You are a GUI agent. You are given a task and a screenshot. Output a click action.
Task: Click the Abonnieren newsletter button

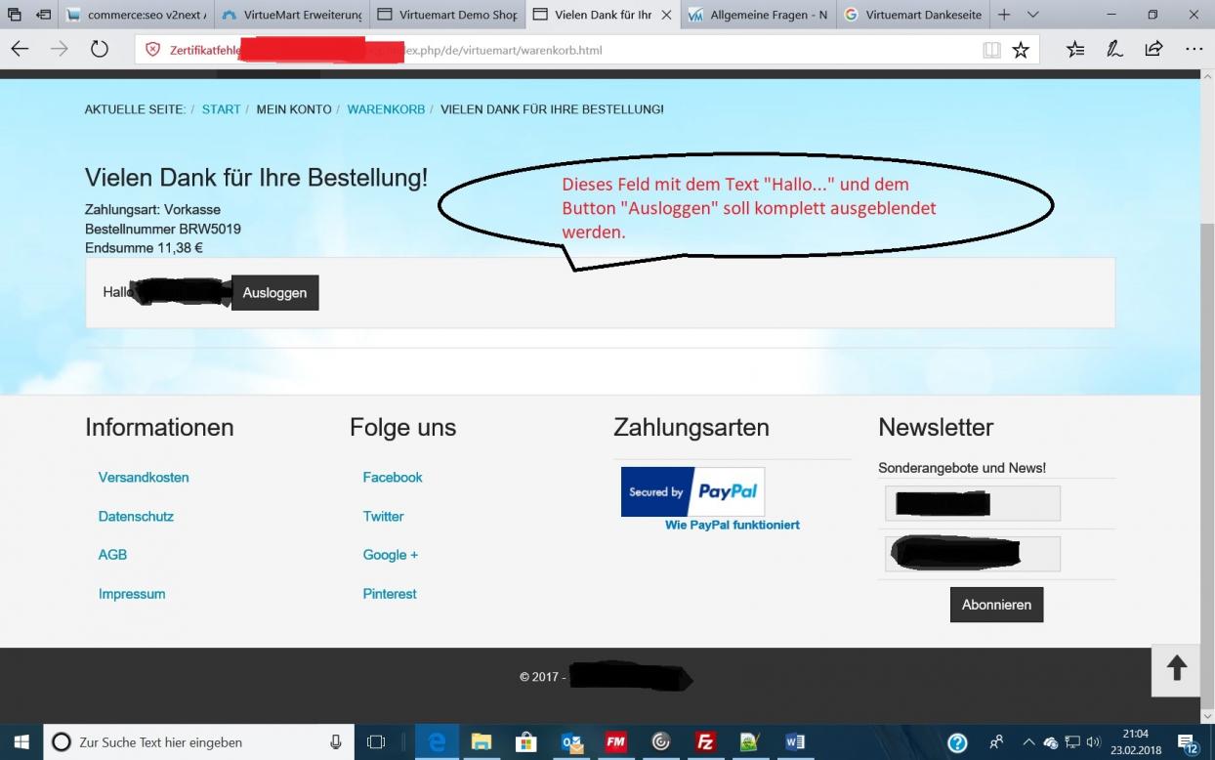(x=996, y=605)
